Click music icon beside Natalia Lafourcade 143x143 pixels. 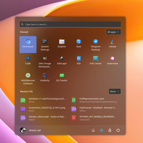23,118
